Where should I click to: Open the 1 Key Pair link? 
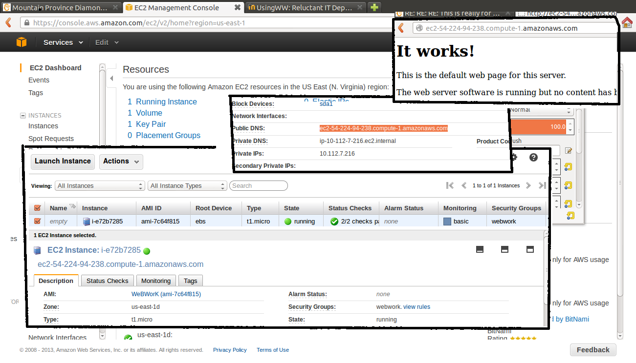click(147, 124)
